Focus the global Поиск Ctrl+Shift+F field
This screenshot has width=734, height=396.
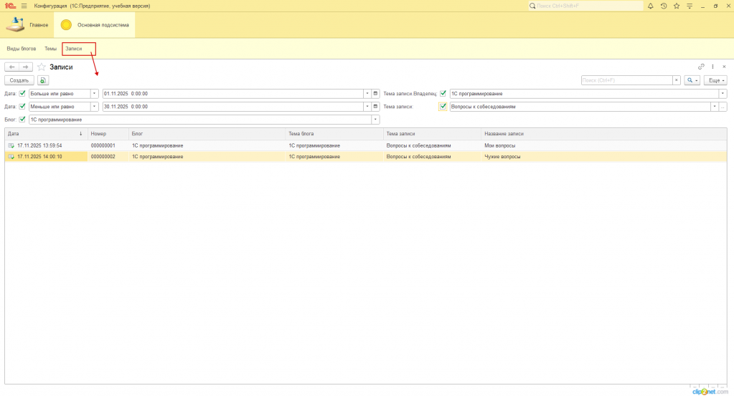click(585, 6)
